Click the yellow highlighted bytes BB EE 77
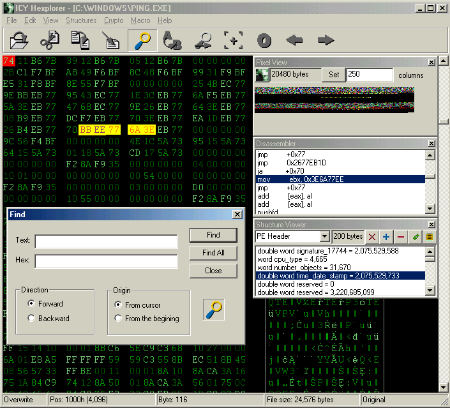Screen dimensions: 450x408 pyautogui.click(x=100, y=130)
